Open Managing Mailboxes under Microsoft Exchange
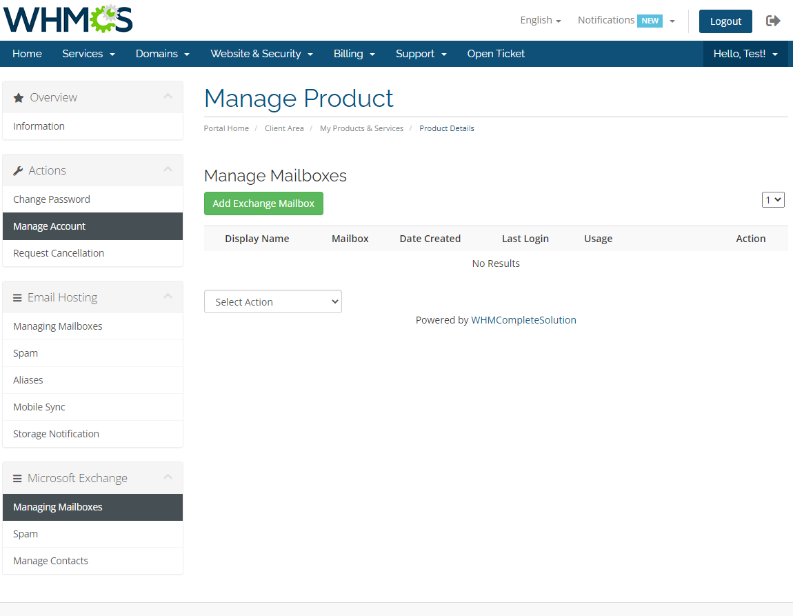This screenshot has width=793, height=616. click(x=92, y=507)
